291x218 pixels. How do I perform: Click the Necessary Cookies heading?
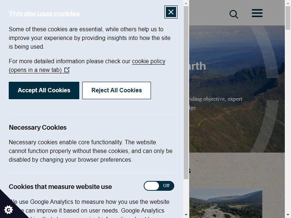pos(38,128)
